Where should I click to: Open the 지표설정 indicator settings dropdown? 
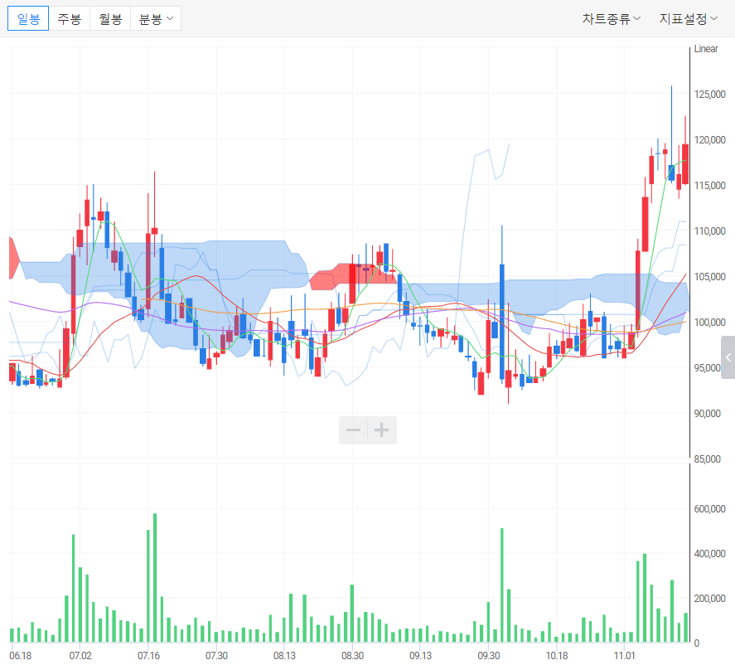pyautogui.click(x=688, y=19)
